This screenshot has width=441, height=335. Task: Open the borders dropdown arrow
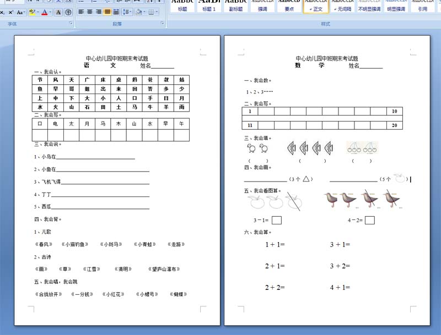click(x=157, y=12)
